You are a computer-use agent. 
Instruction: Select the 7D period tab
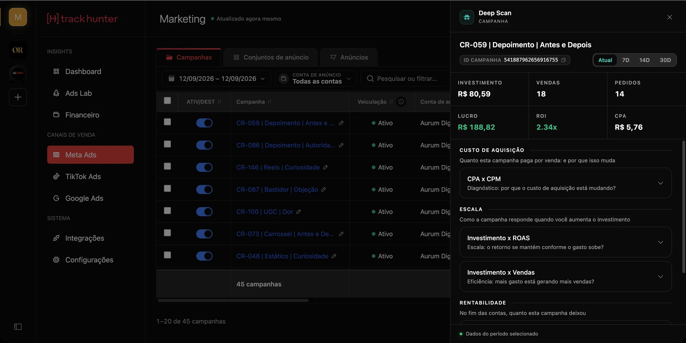(x=626, y=60)
